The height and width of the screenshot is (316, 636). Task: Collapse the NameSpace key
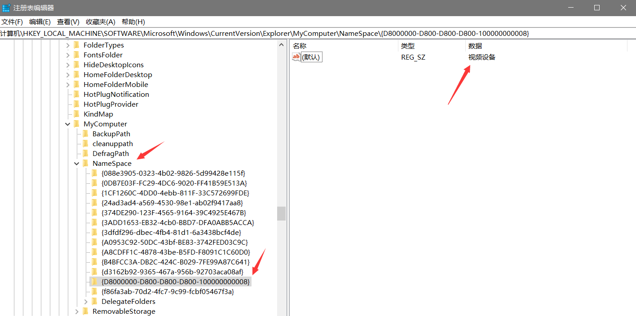tap(77, 164)
